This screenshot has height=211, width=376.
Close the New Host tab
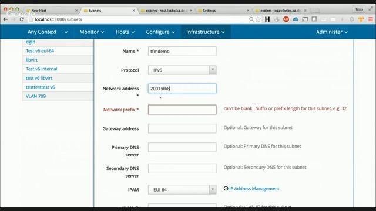76,11
